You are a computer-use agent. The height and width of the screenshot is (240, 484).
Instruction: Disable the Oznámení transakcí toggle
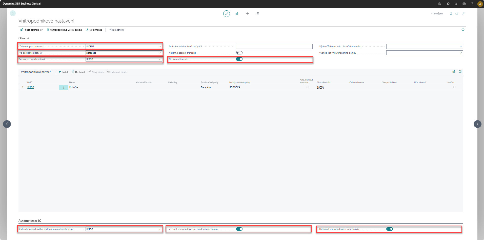click(x=239, y=59)
